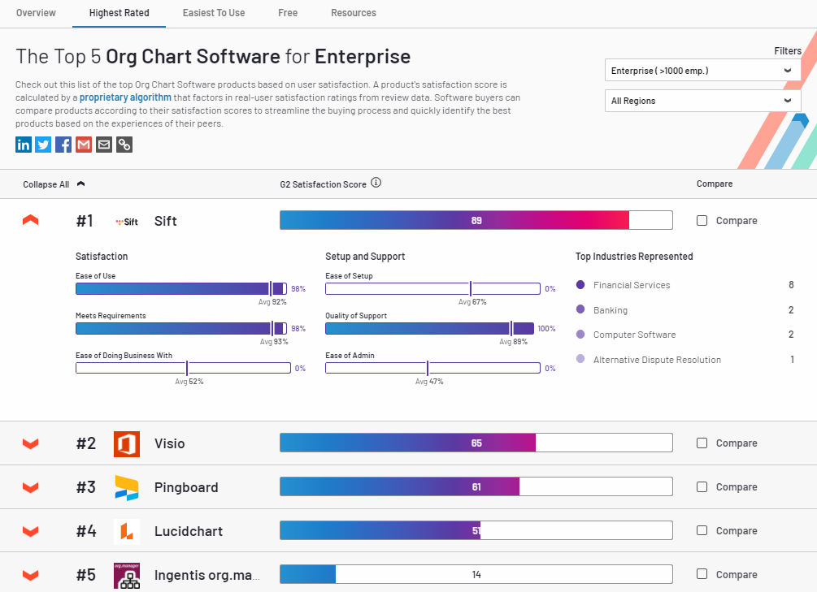Screen dimensions: 817x592
Task: Click the Meets Requirements rating bar
Action: (x=181, y=328)
